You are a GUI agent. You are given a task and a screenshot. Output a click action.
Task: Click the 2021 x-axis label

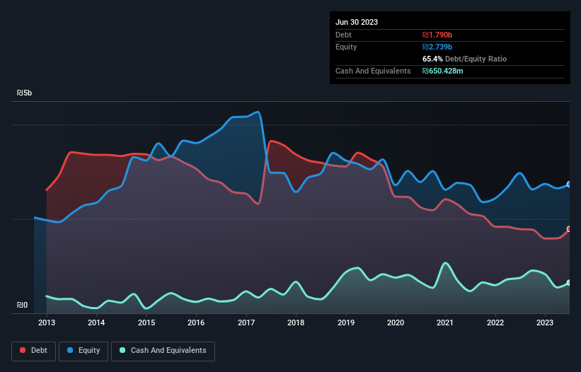point(445,322)
